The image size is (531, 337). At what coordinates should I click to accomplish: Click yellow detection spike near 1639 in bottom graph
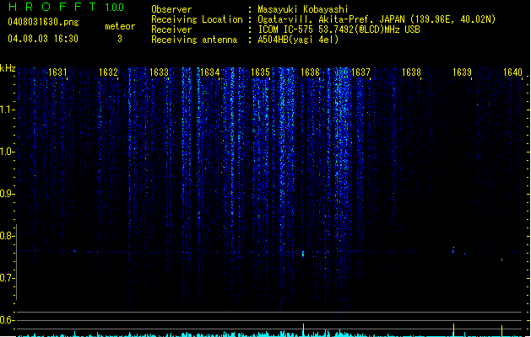pyautogui.click(x=453, y=330)
